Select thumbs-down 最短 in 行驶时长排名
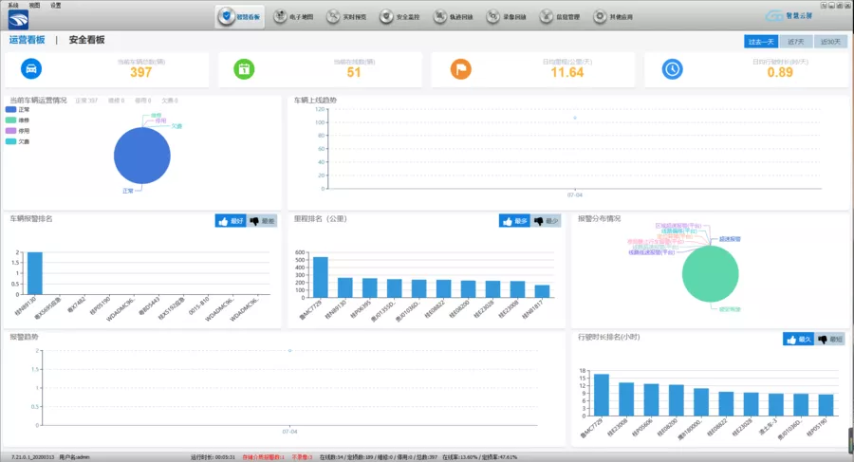The width and height of the screenshot is (854, 462). (x=830, y=340)
